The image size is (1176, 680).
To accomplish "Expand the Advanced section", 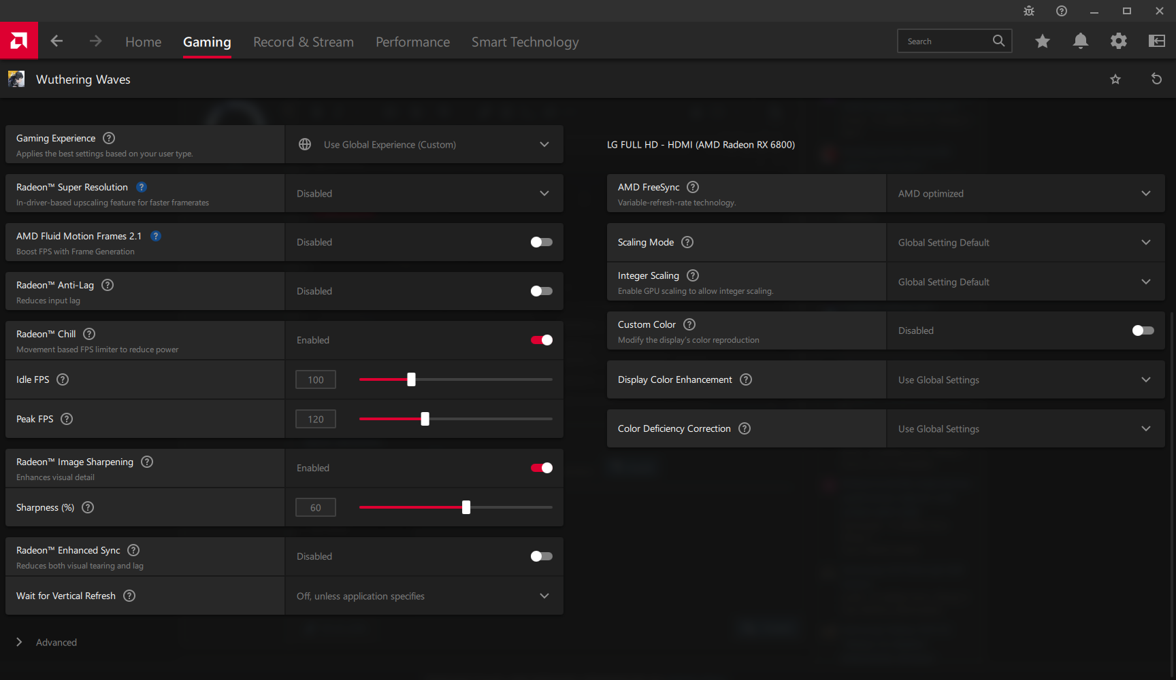I will click(x=20, y=642).
